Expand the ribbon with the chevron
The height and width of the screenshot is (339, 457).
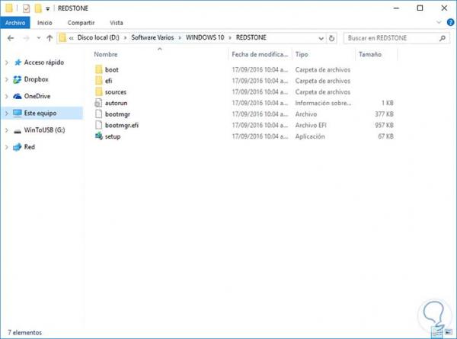click(439, 22)
